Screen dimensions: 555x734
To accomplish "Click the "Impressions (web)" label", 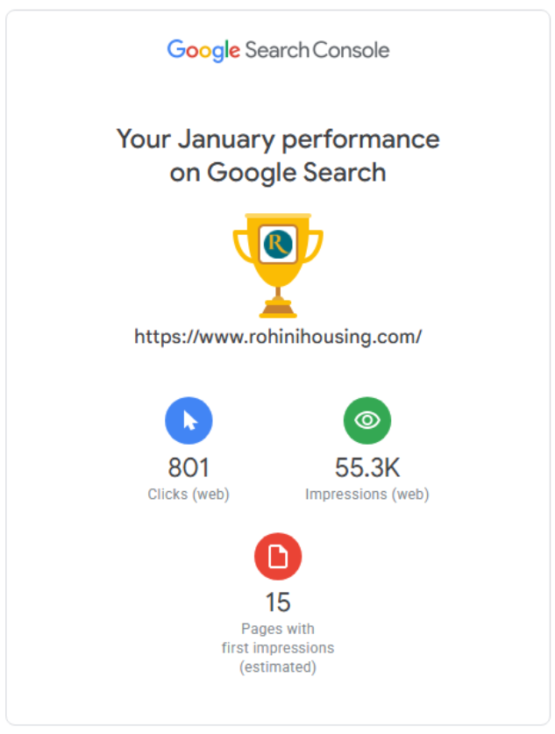I will click(x=366, y=495).
